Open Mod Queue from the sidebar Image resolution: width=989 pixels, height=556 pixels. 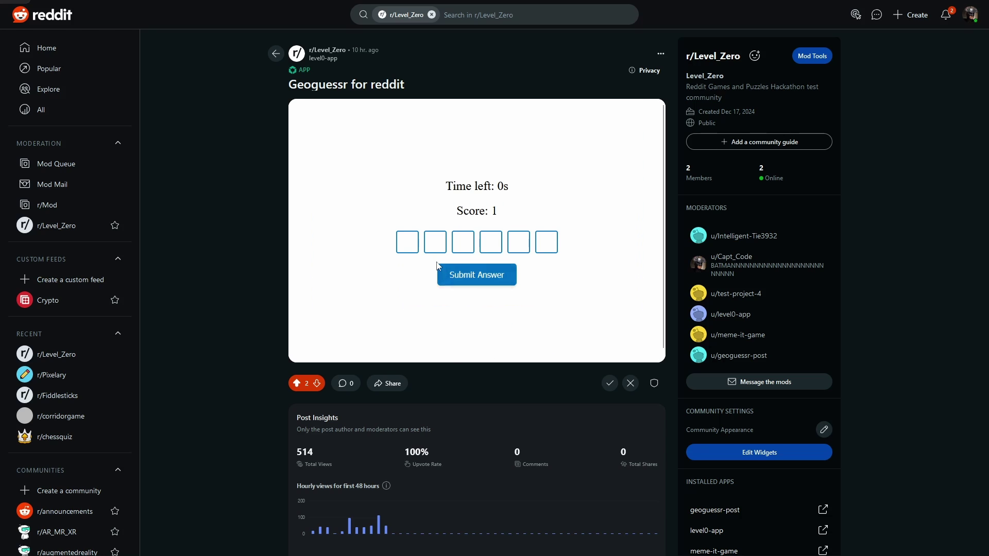click(x=56, y=164)
